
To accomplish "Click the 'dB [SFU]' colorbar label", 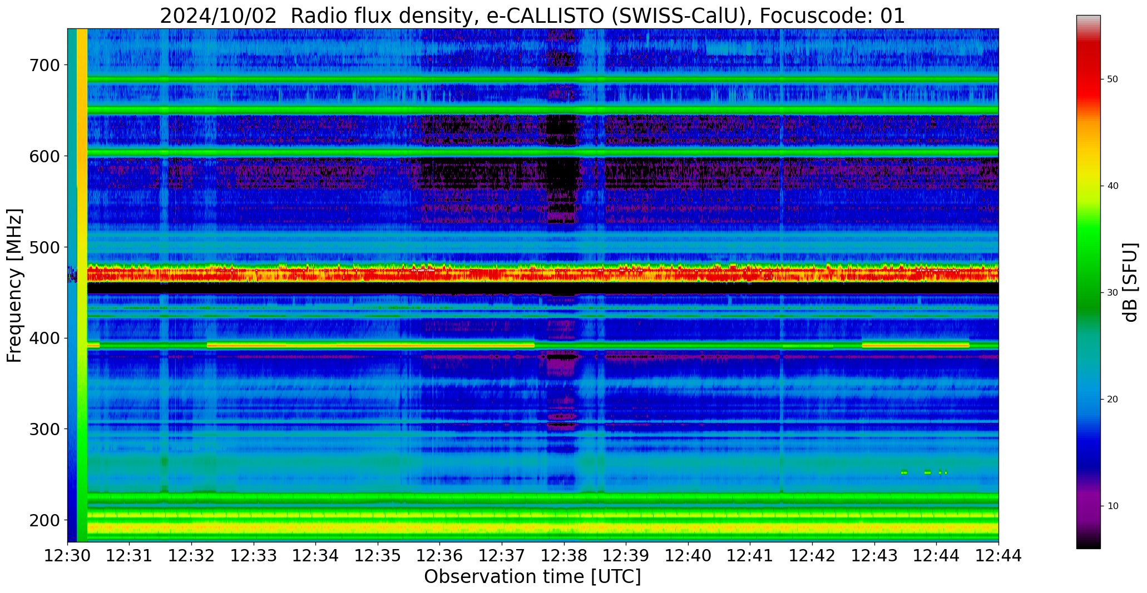I will pos(1130,282).
